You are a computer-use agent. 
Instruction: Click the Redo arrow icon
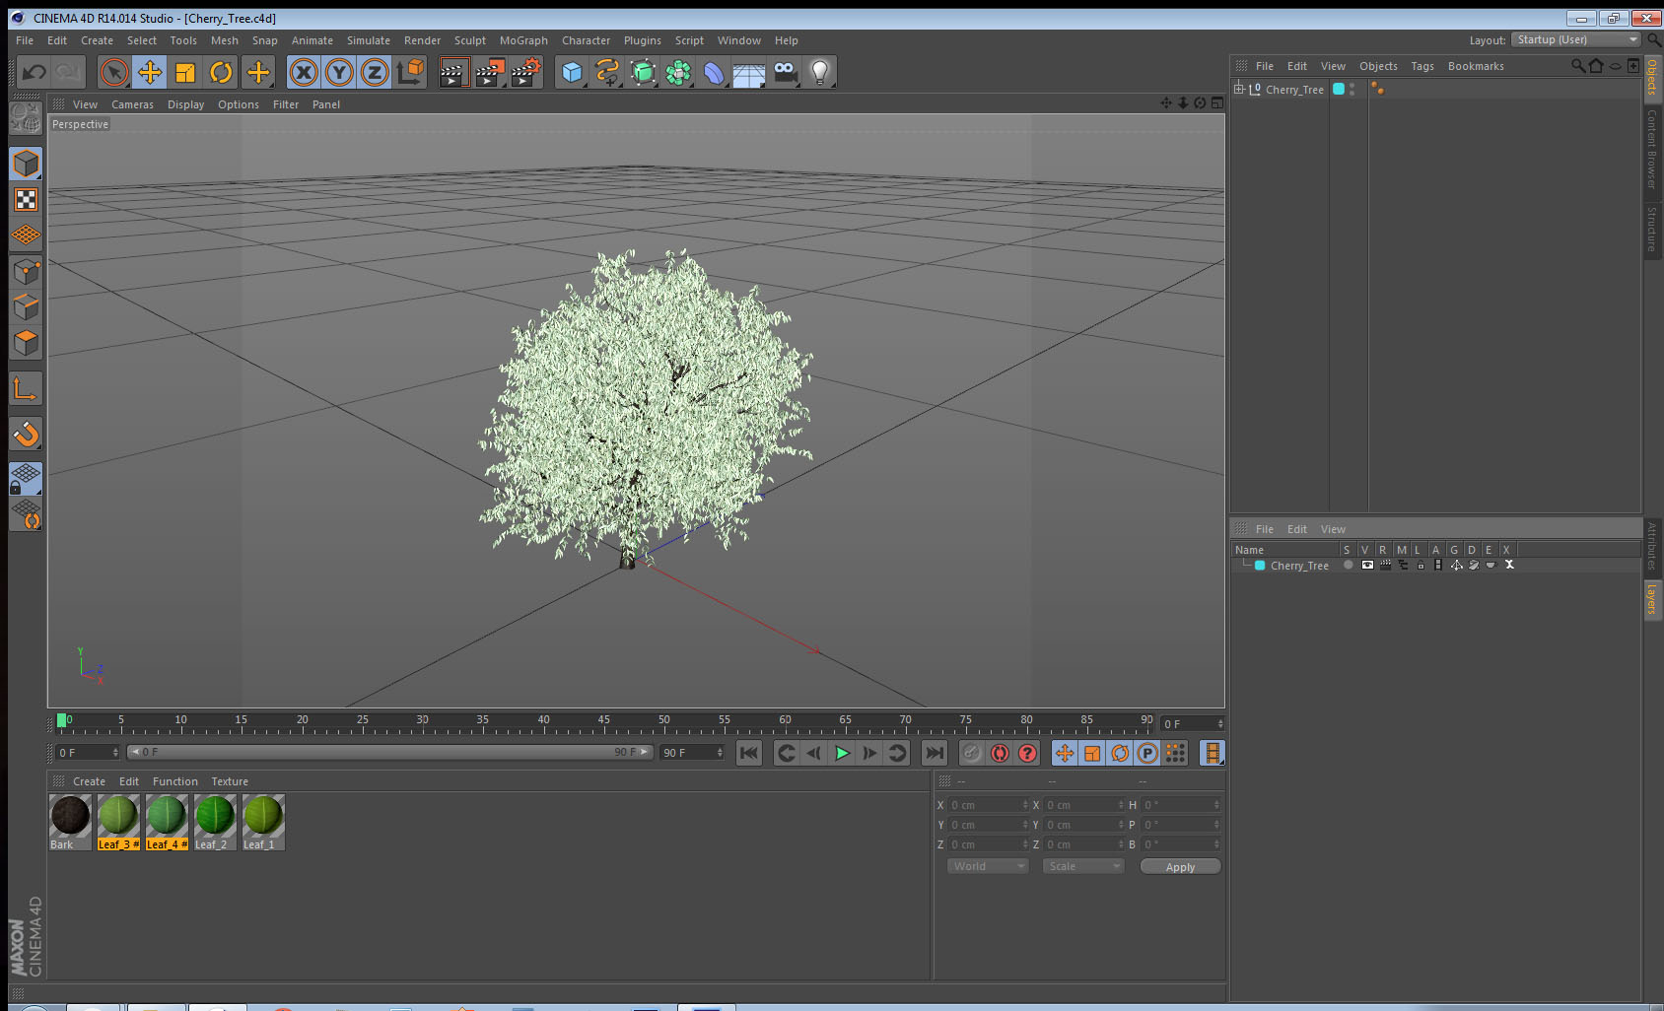click(x=69, y=72)
